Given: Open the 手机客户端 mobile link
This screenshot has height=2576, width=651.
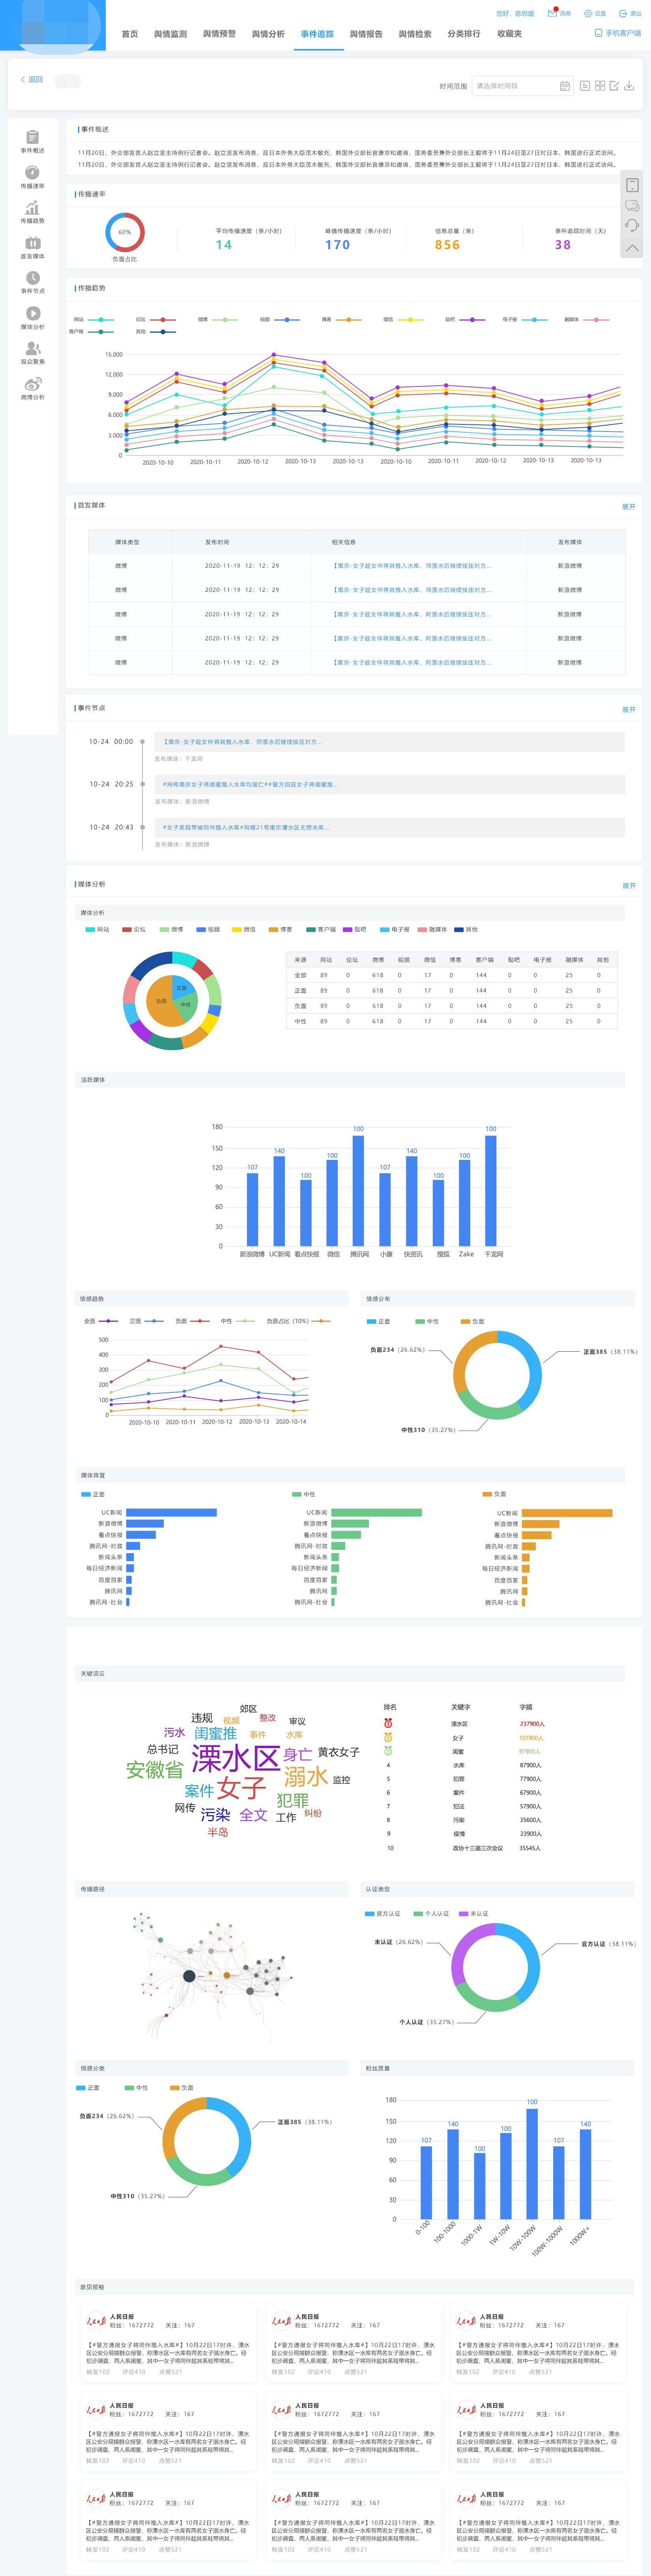Looking at the screenshot, I should (618, 33).
